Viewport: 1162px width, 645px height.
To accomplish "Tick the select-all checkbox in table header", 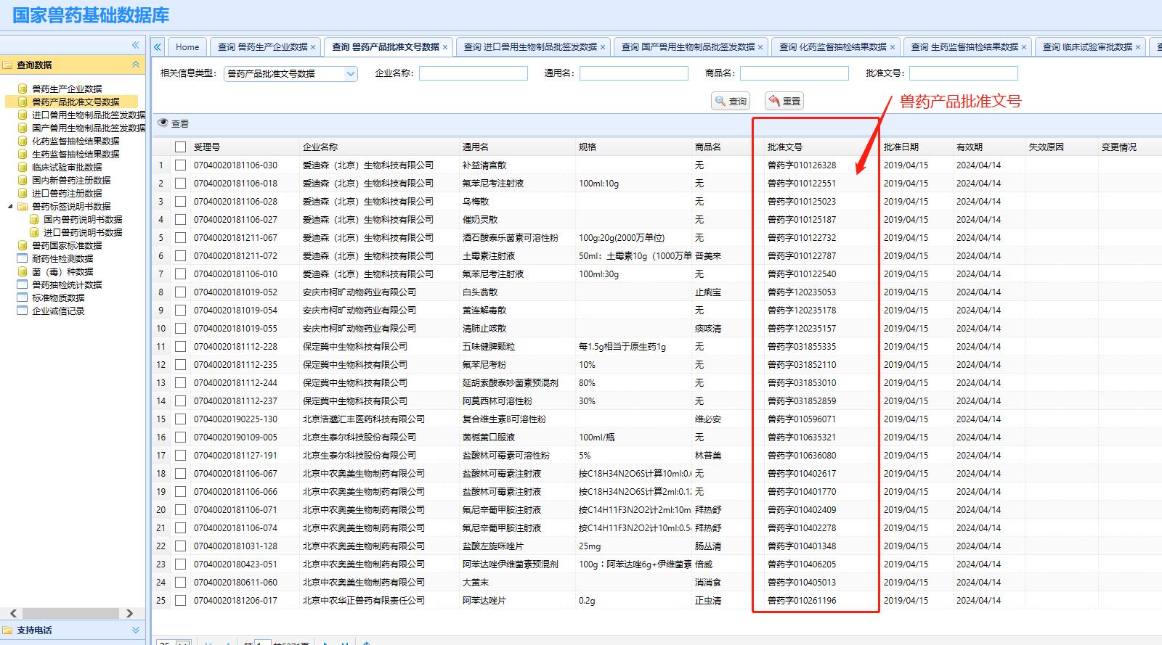I will [180, 147].
